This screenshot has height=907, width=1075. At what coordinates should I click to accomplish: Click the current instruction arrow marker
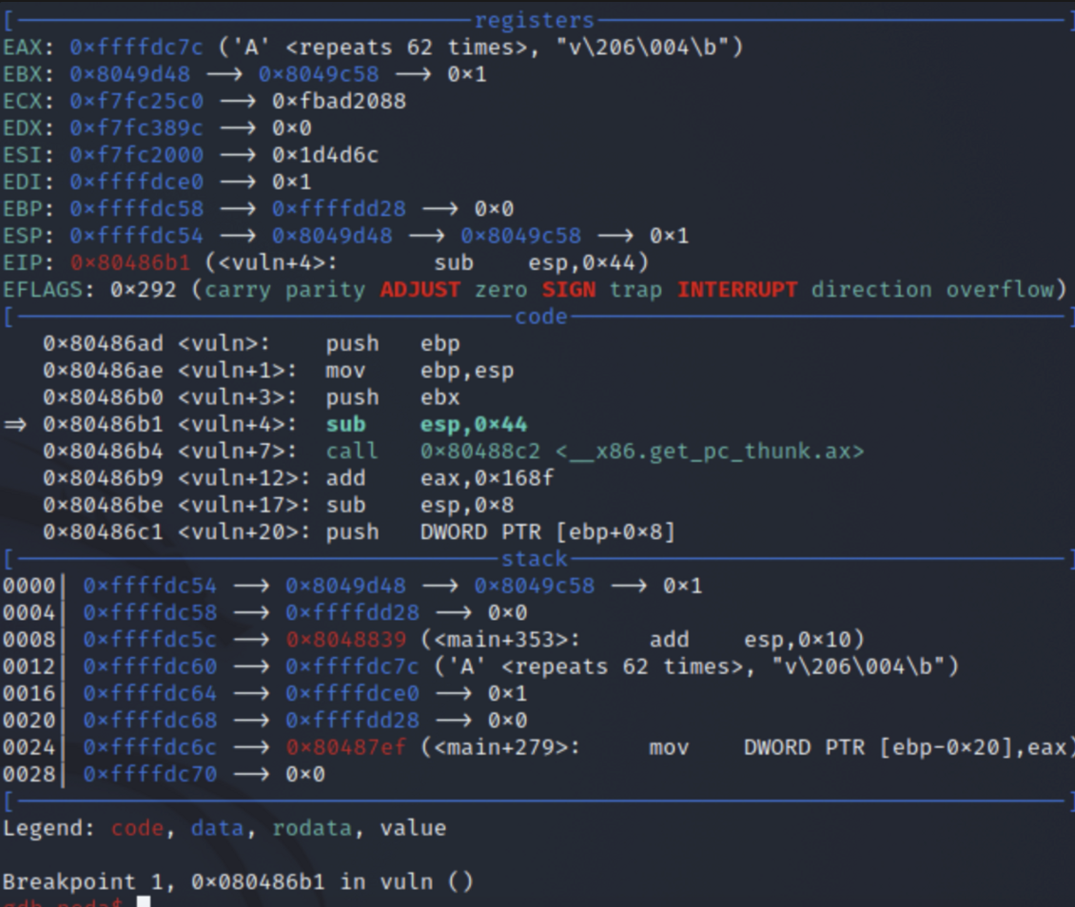pyautogui.click(x=15, y=424)
